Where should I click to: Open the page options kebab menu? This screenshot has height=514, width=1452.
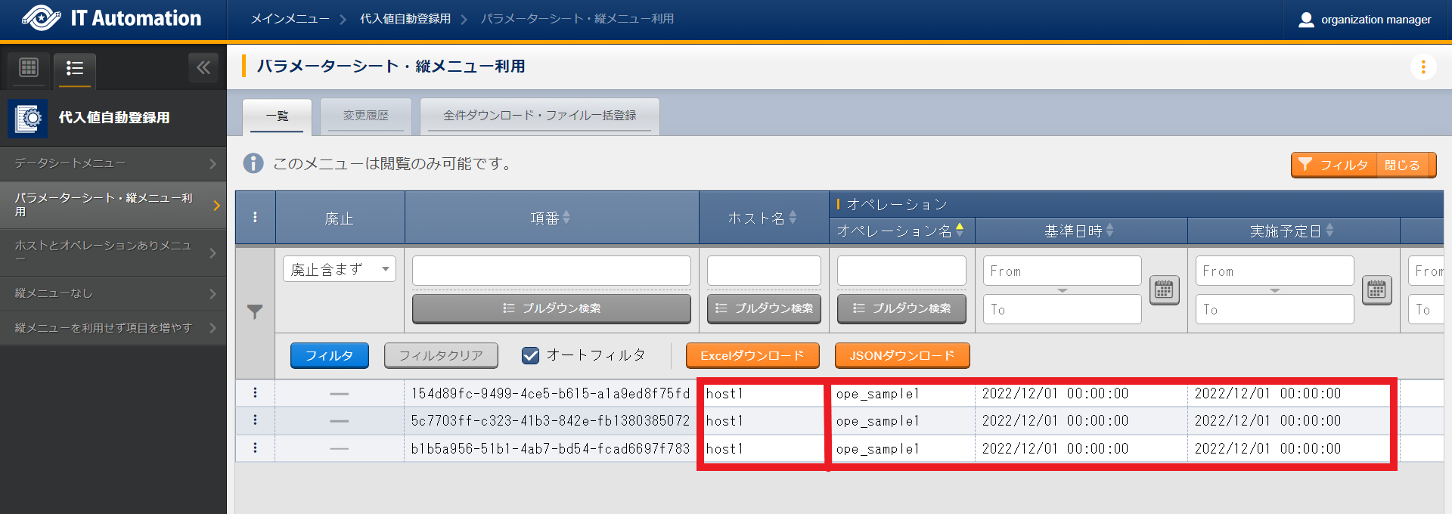[1423, 67]
